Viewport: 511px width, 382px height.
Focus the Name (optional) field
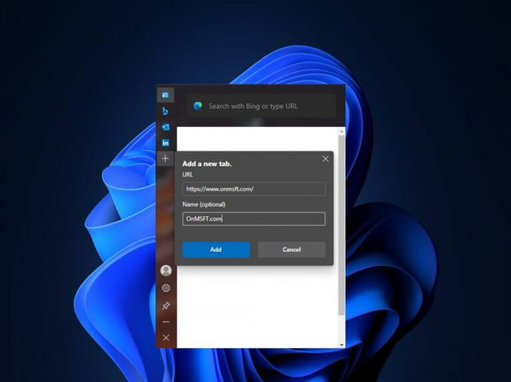[254, 219]
